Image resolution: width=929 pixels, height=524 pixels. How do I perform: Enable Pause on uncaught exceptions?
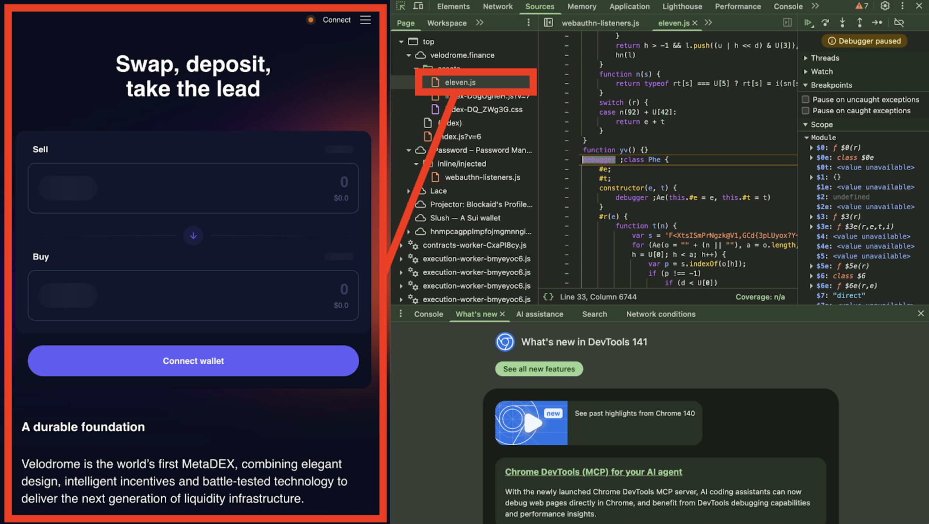click(806, 99)
